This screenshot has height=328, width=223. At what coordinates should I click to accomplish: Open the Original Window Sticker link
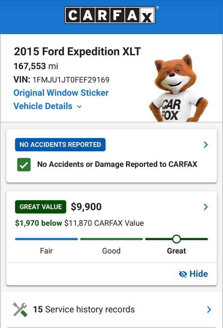pyautogui.click(x=61, y=93)
